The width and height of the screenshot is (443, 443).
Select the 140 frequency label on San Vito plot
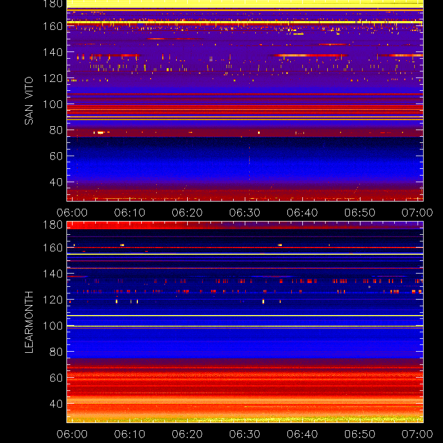click(53, 52)
